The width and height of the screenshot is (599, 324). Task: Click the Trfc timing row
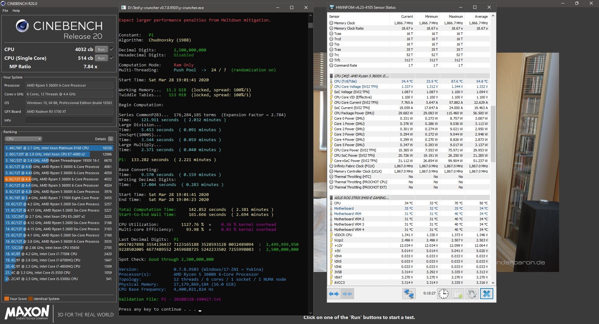pyautogui.click(x=409, y=60)
